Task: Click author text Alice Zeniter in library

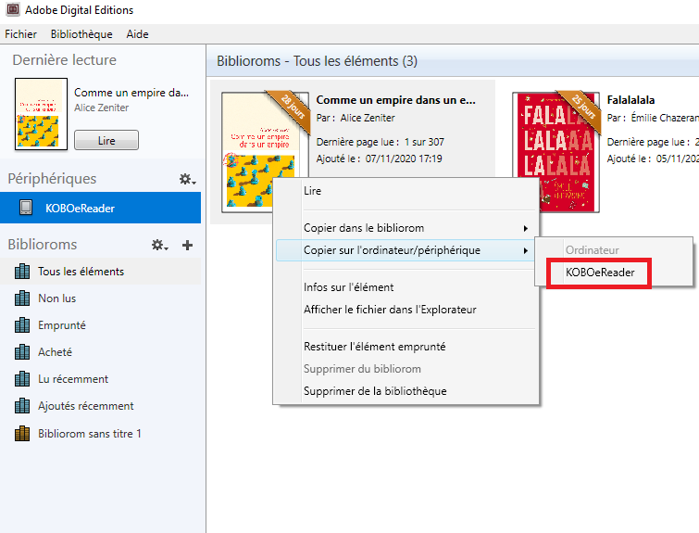Action: 368,118
